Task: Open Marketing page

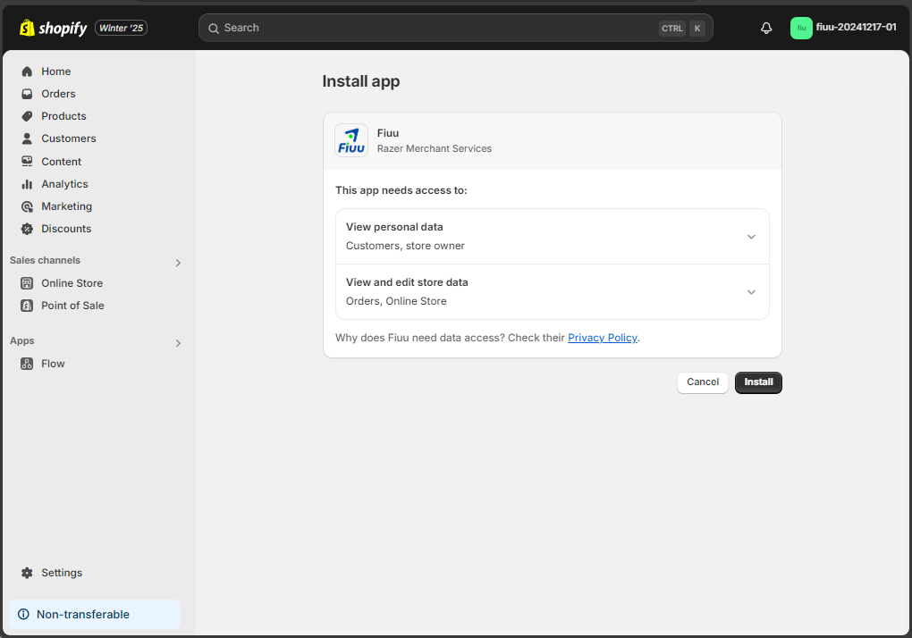Action: click(x=66, y=206)
